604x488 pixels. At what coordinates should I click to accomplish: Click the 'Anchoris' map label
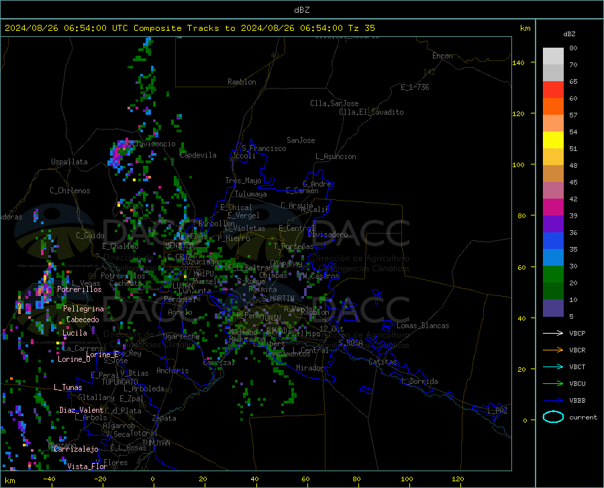point(172,371)
